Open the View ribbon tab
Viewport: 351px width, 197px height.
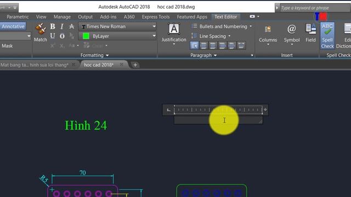[x=41, y=17]
